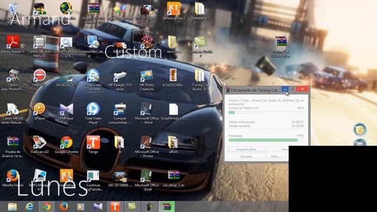The width and height of the screenshot is (377, 212).
Task: Click the Tiempo transcurrido label
Action: click(241, 122)
